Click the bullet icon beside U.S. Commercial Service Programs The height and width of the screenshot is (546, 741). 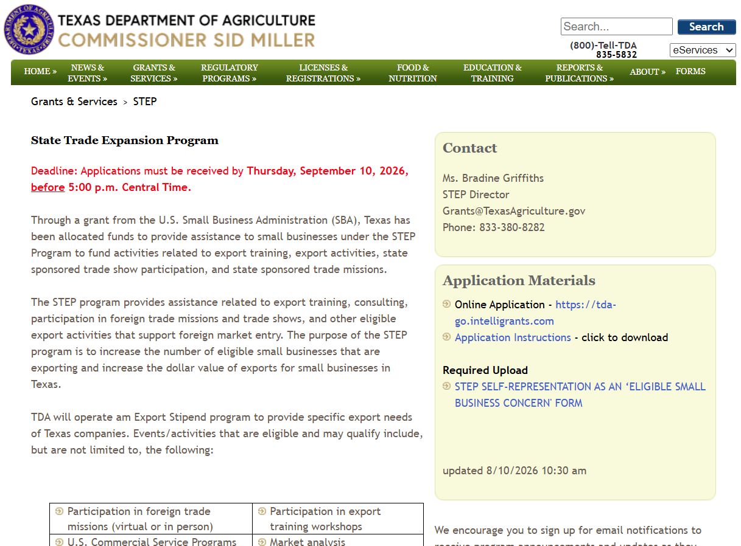[x=59, y=541]
